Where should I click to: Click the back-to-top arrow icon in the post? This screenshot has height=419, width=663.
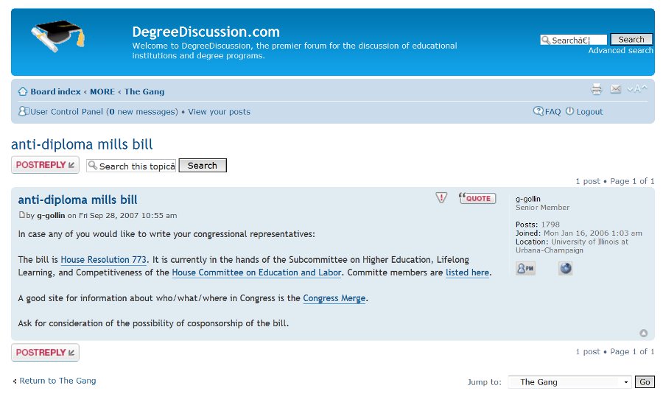pos(644,333)
